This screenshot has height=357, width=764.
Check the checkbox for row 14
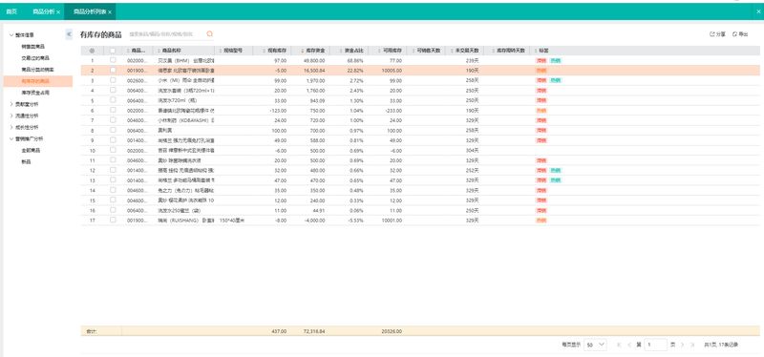(x=113, y=190)
